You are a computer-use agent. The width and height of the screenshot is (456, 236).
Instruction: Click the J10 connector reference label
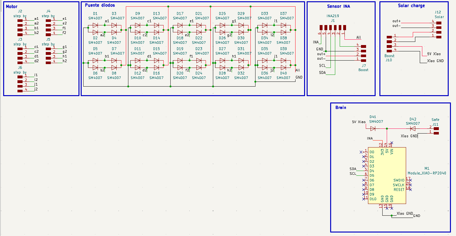coord(388,60)
